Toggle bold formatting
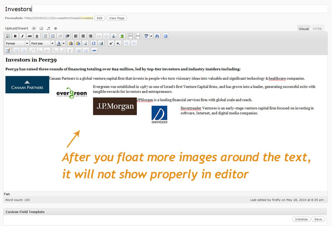 pyautogui.click(x=15, y=36)
